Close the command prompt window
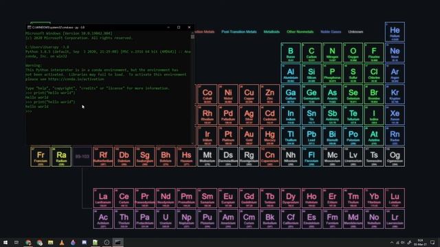This screenshot has height=247, width=440. click(189, 27)
